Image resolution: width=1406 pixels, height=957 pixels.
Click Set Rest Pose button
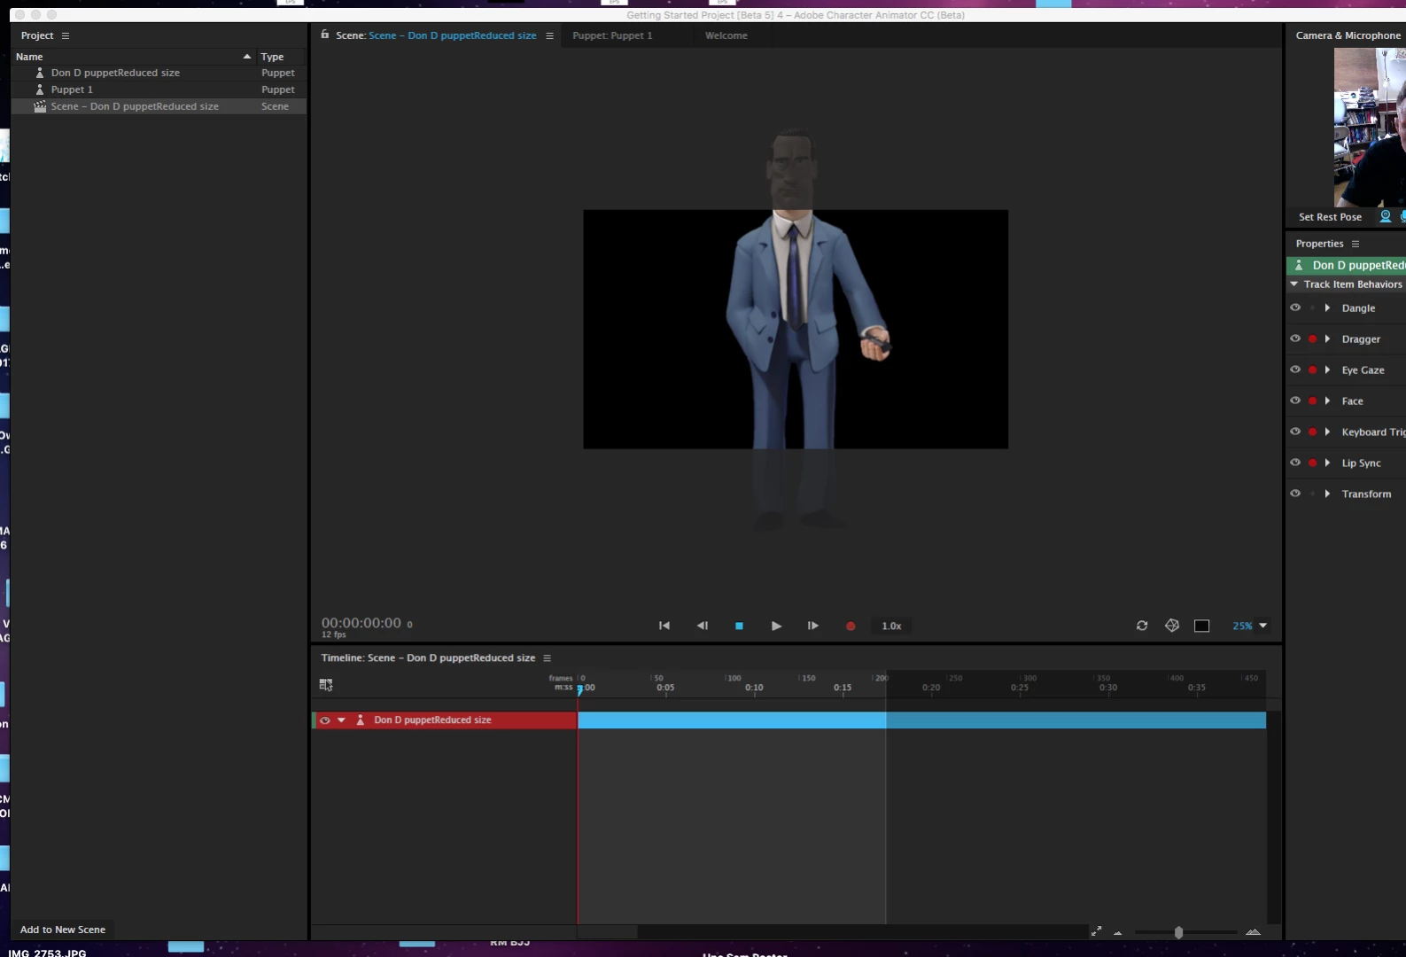pos(1330,217)
